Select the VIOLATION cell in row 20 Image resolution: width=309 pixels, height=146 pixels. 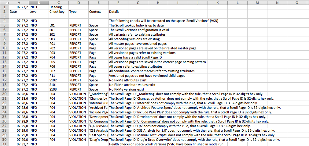pyautogui.click(x=78, y=94)
